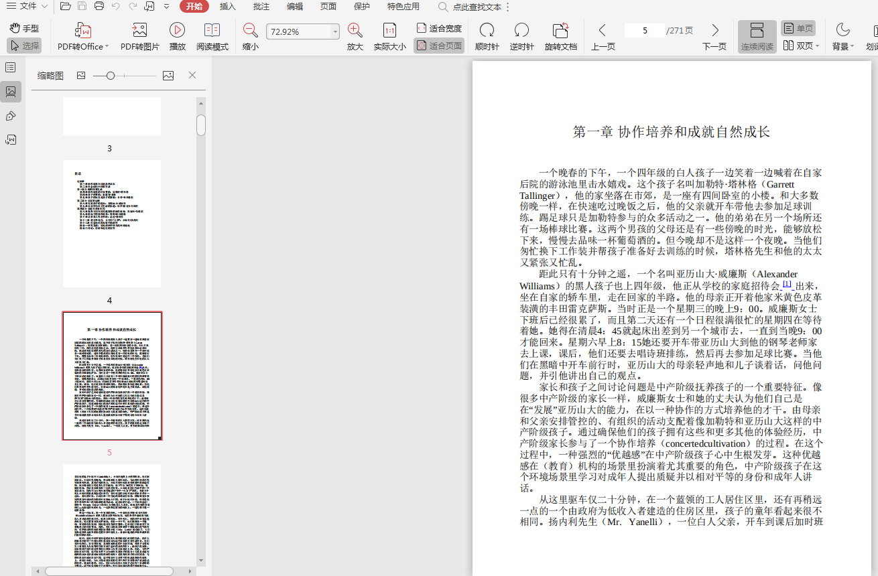Image resolution: width=878 pixels, height=576 pixels.
Task: Rotate page clockwise with 顺时针
Action: pyautogui.click(x=487, y=31)
